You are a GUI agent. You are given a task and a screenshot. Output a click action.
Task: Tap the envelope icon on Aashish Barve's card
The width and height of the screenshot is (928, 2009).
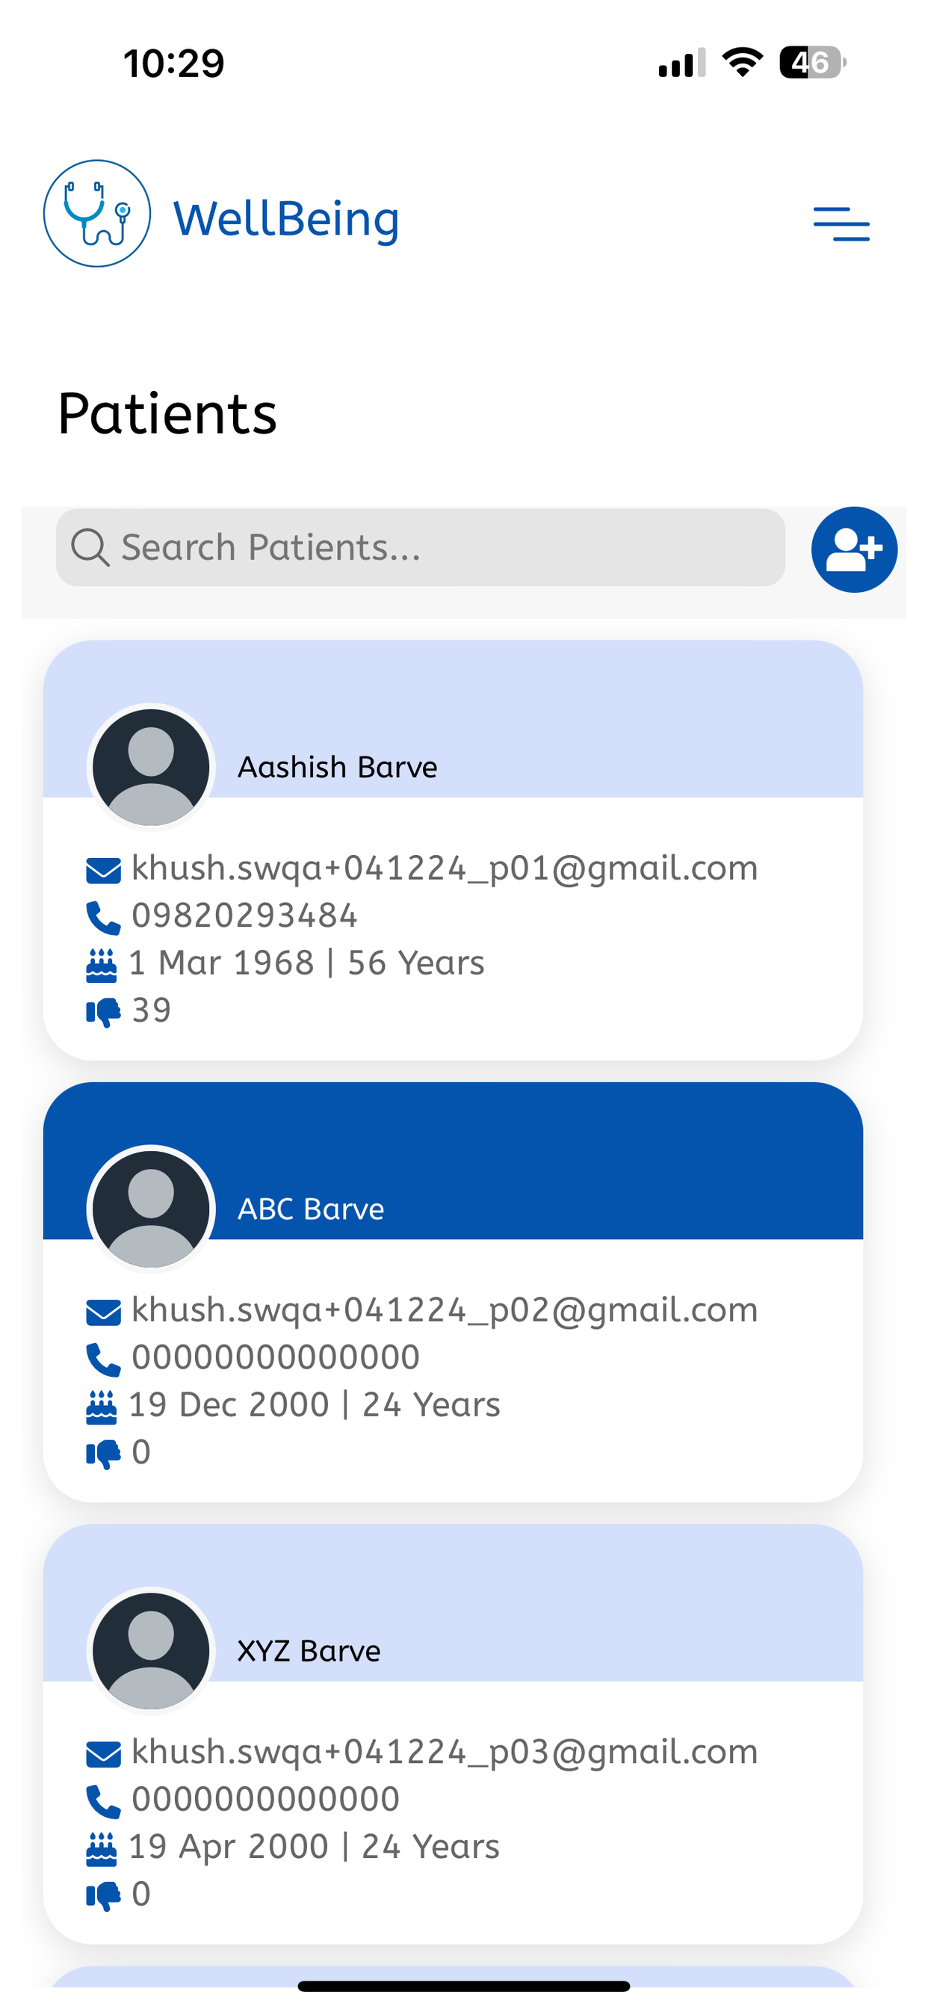coord(103,871)
